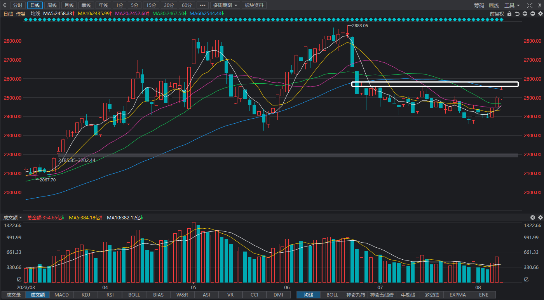The height and width of the screenshot is (300, 544).
Task: Click 总金额:354.65亿 turnover value
Action: click(x=45, y=218)
